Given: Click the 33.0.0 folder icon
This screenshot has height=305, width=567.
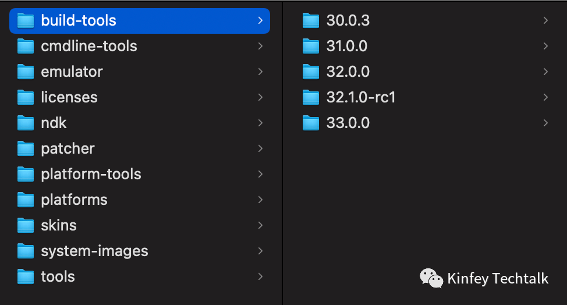Looking at the screenshot, I should (311, 123).
